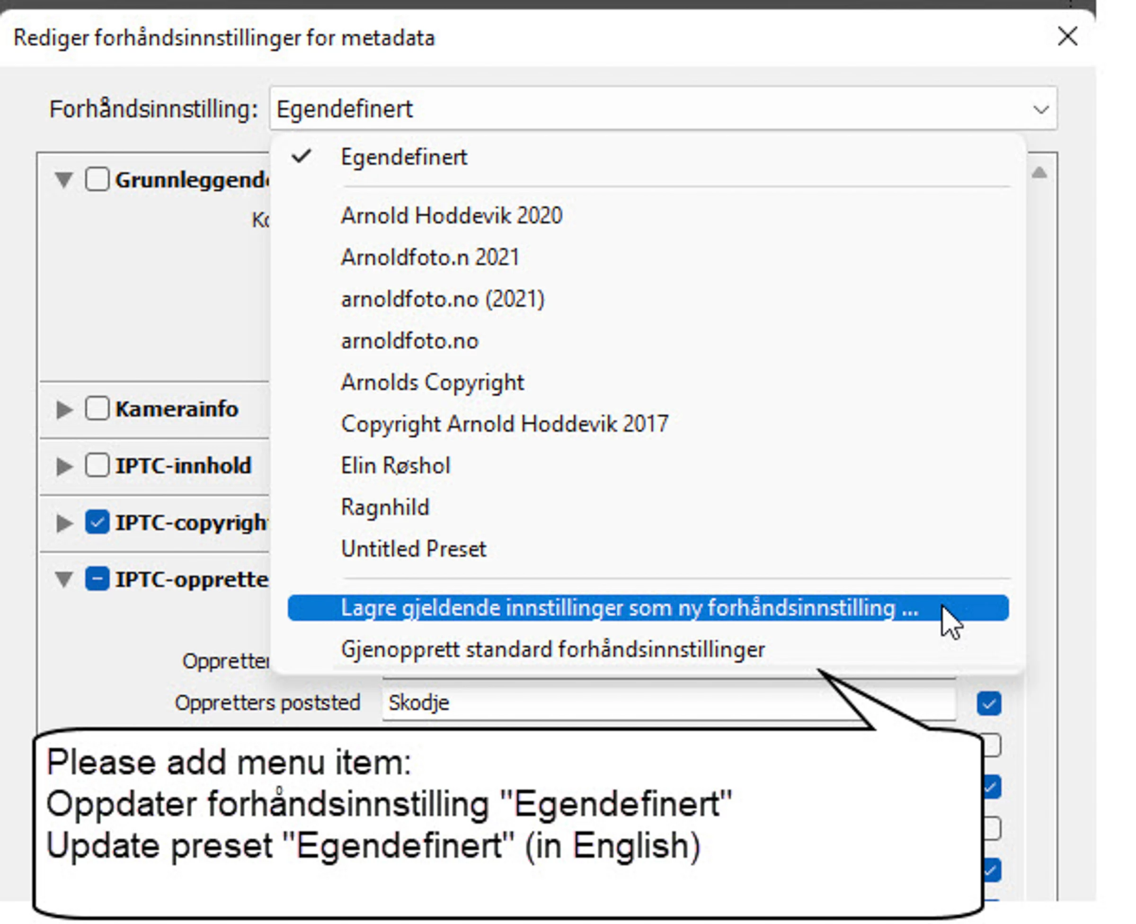Expand the Kamerainfo section triangle
The image size is (1136, 924).
pyautogui.click(x=64, y=409)
